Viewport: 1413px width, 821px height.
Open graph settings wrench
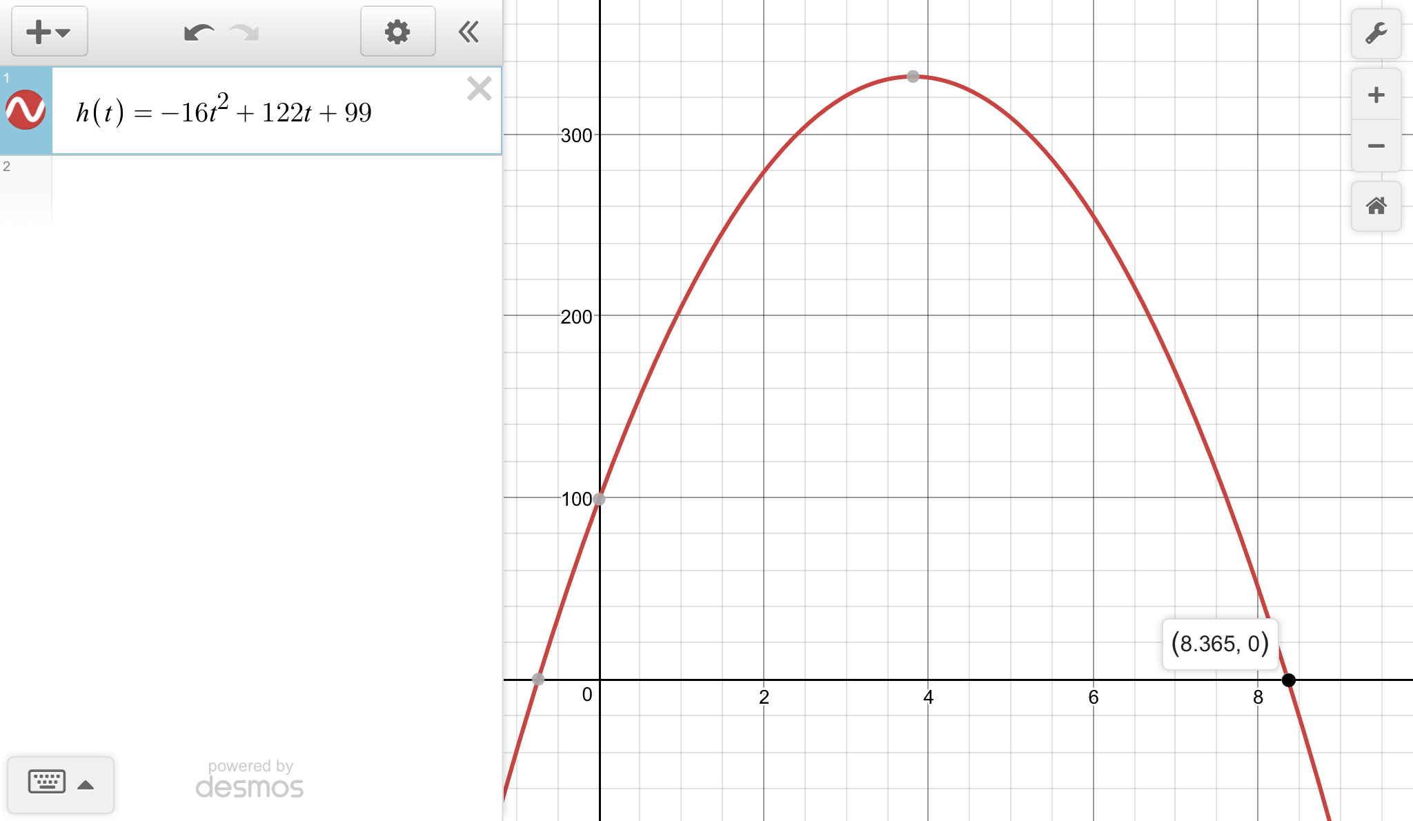1376,33
